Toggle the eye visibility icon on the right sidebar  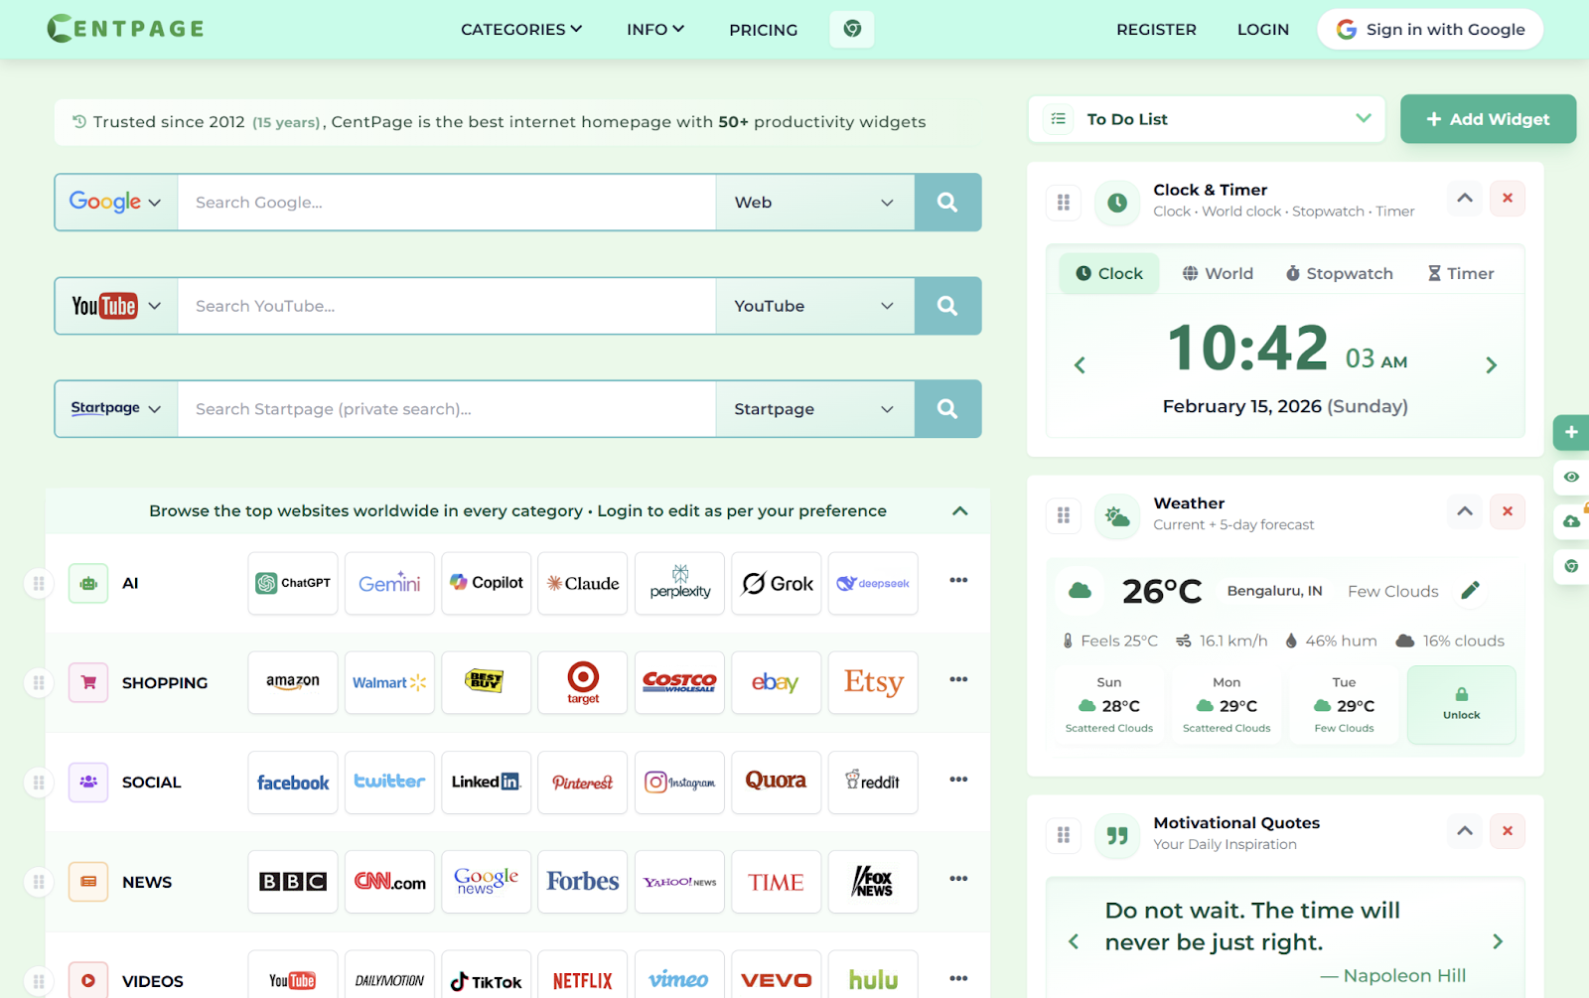pos(1573,477)
